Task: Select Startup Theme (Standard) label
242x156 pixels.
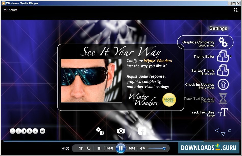Action: [203, 72]
